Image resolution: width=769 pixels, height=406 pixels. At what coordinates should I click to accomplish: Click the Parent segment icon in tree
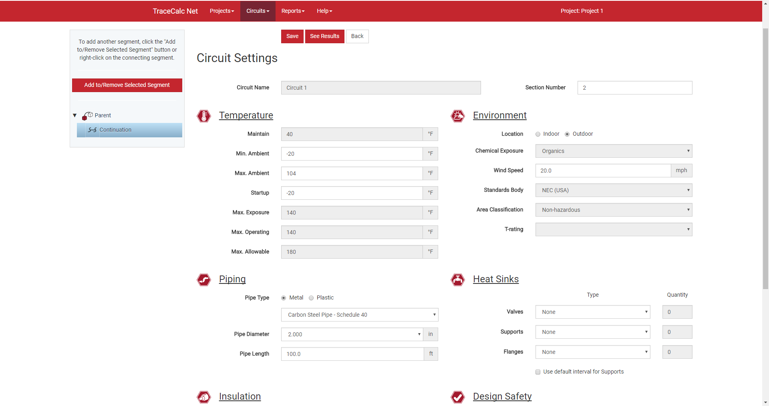(x=87, y=116)
